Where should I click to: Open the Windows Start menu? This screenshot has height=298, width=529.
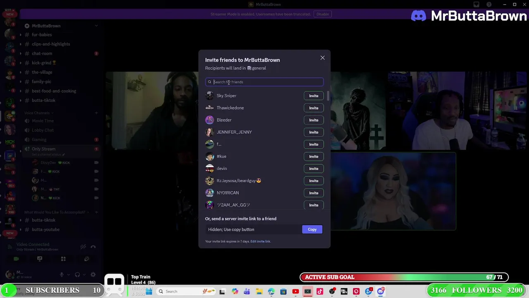click(x=149, y=291)
